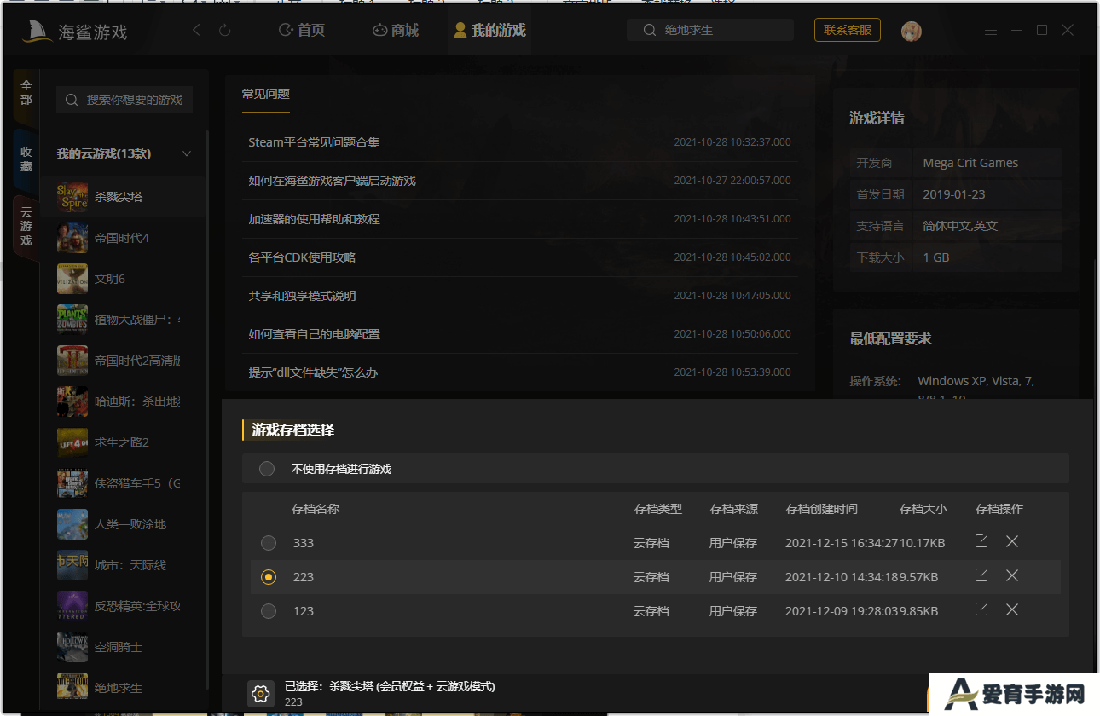Select radio button for save 223
This screenshot has width=1100, height=716.
269,577
